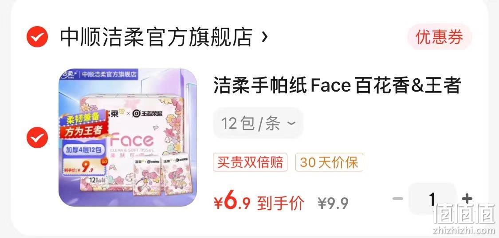Tap the Face logo on product packaging
499x238 pixels.
[132, 140]
